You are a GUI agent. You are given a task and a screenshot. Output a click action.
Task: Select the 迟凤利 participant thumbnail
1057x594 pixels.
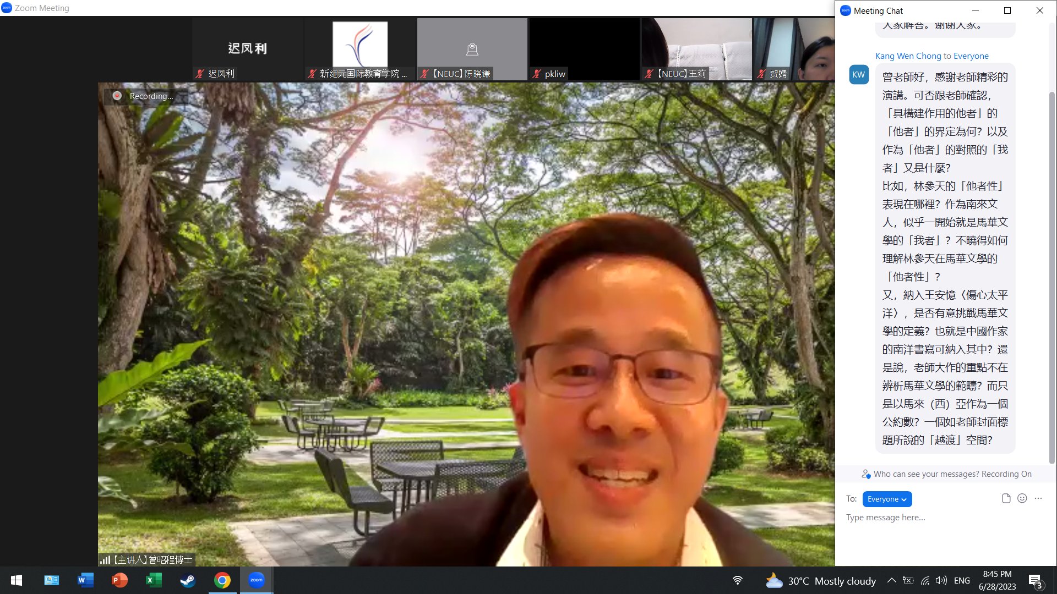click(x=248, y=49)
